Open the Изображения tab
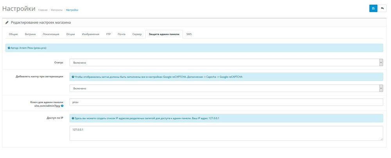 (90, 34)
